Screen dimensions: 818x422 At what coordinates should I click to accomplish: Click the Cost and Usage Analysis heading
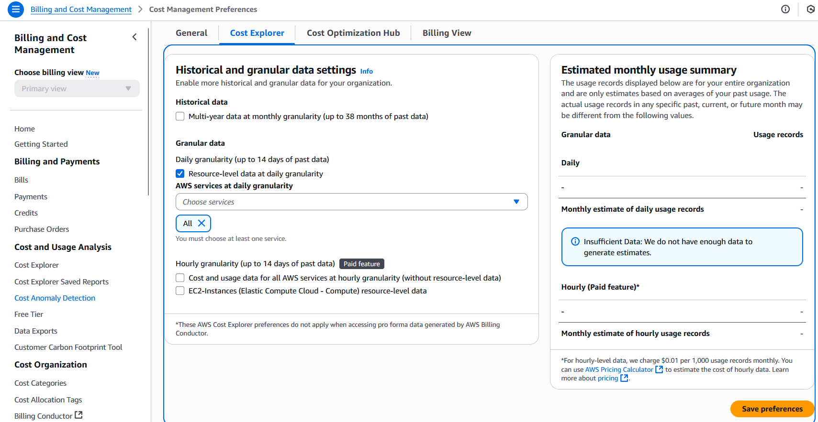pos(63,247)
